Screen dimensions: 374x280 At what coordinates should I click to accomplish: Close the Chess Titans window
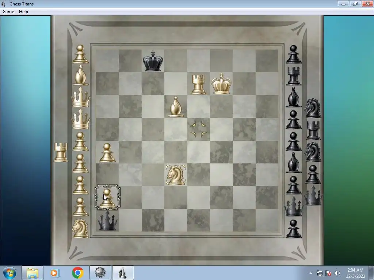point(367,4)
